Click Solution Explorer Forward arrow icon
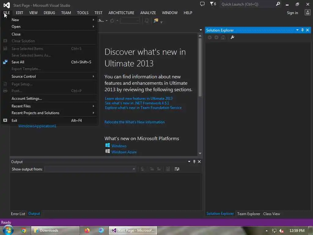The image size is (313, 235). click(216, 37)
